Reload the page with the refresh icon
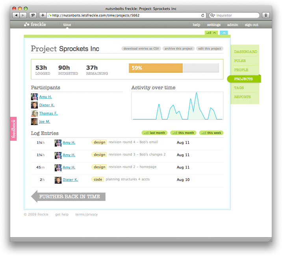The width and height of the screenshot is (282, 256). (203, 15)
